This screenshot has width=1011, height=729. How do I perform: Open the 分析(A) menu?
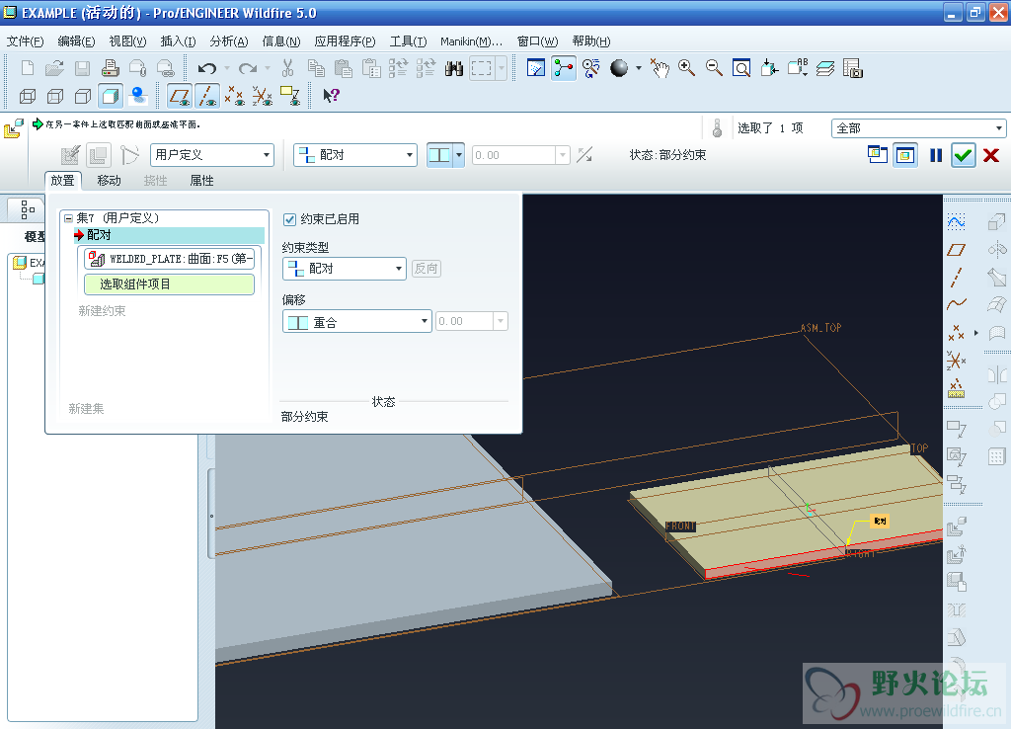click(x=228, y=41)
